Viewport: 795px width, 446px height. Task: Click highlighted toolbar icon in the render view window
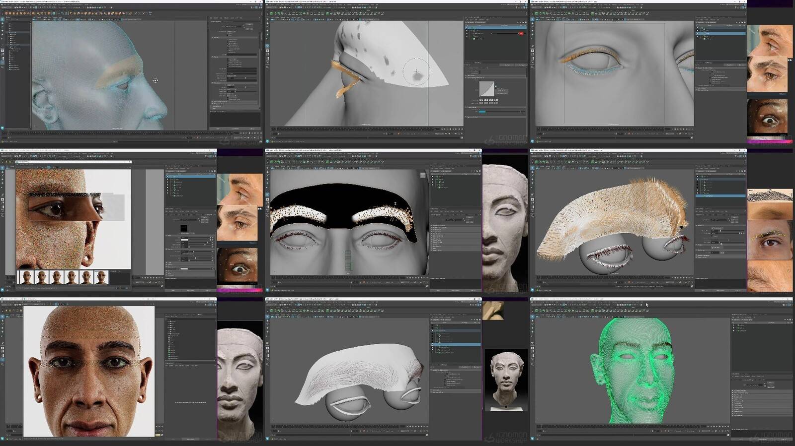49,167
